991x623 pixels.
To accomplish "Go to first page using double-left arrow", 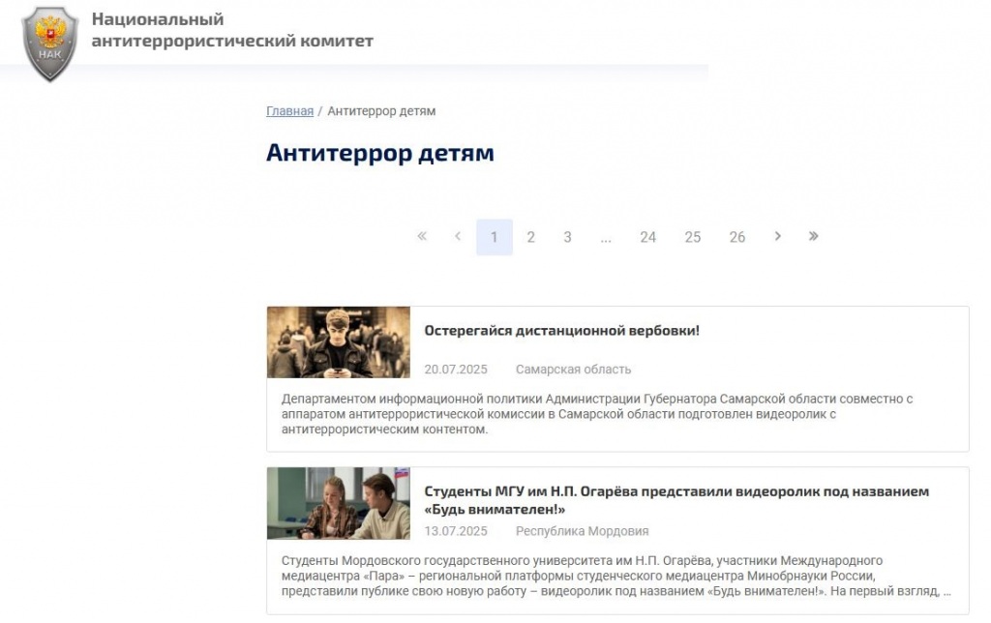I will (x=422, y=236).
